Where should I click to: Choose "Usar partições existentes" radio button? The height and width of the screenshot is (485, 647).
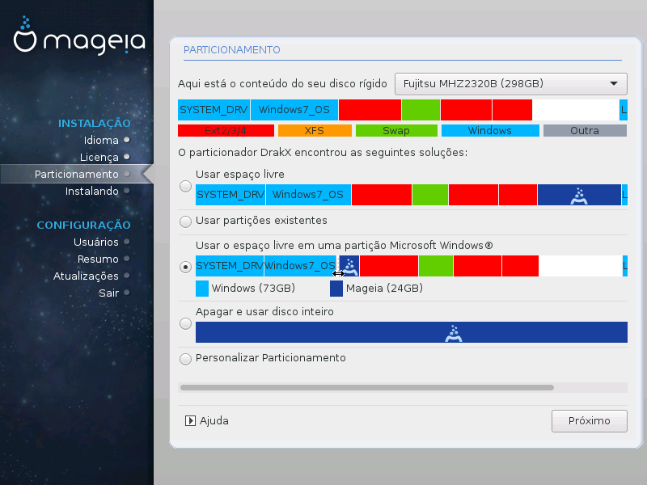[186, 221]
